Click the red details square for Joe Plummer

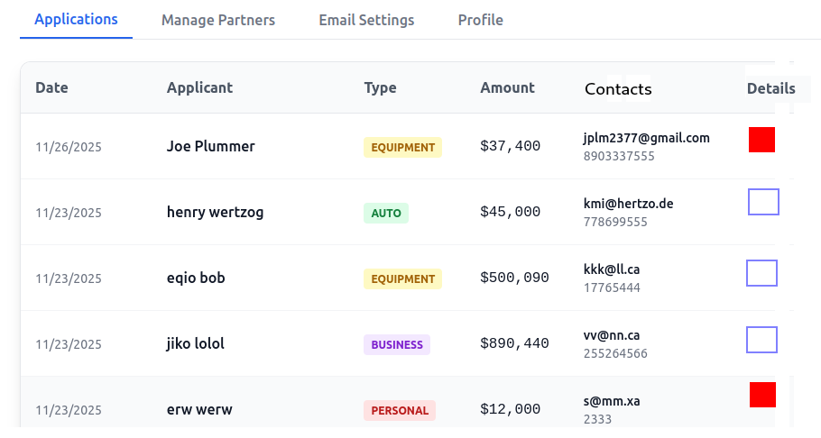click(x=761, y=140)
